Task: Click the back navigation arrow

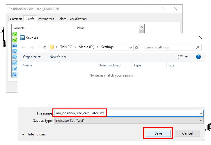Action: tap(23, 47)
